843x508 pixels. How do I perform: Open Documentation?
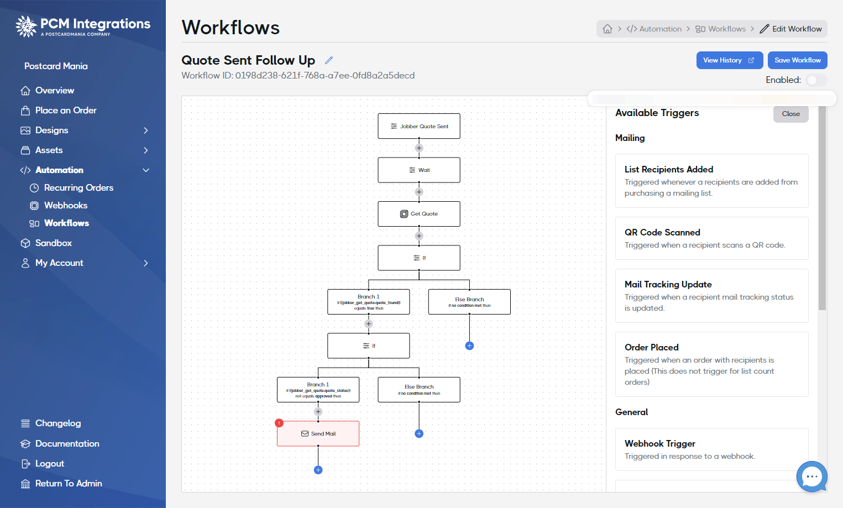67,443
